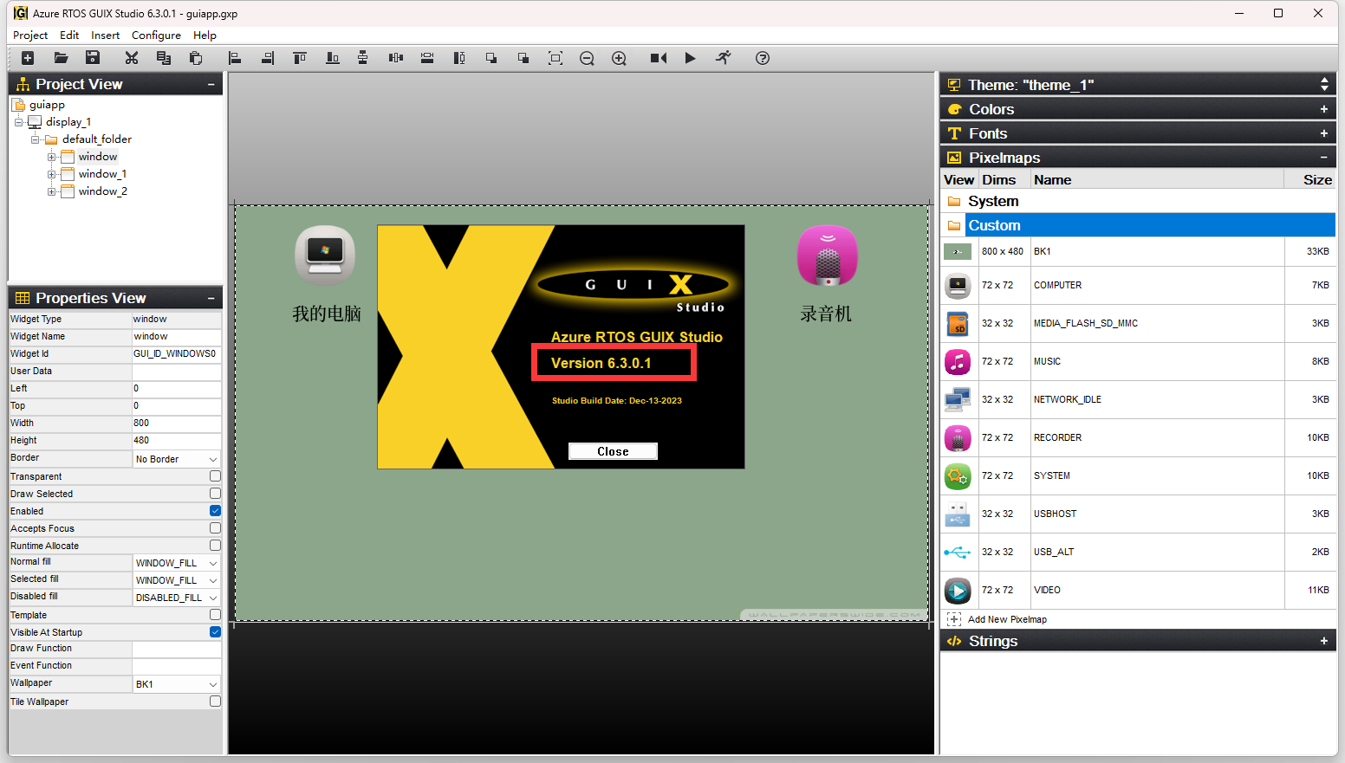Open the Wallpaper dropdown
The width and height of the screenshot is (1345, 763).
tap(177, 684)
